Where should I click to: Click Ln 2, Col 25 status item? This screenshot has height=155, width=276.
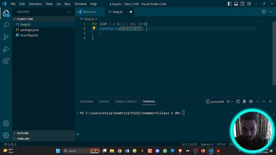coord(189,144)
